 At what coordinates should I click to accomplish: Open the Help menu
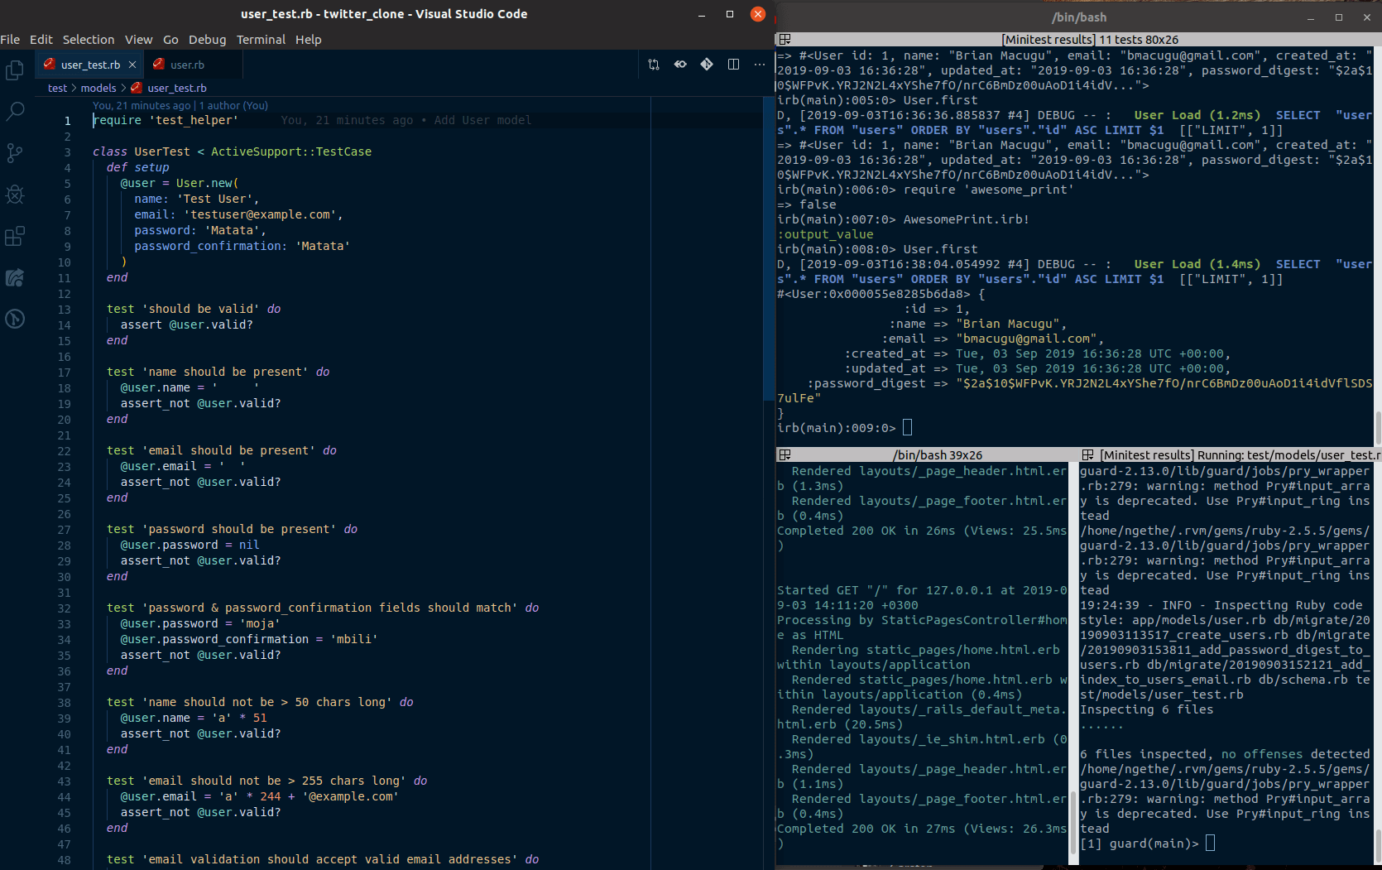tap(309, 40)
